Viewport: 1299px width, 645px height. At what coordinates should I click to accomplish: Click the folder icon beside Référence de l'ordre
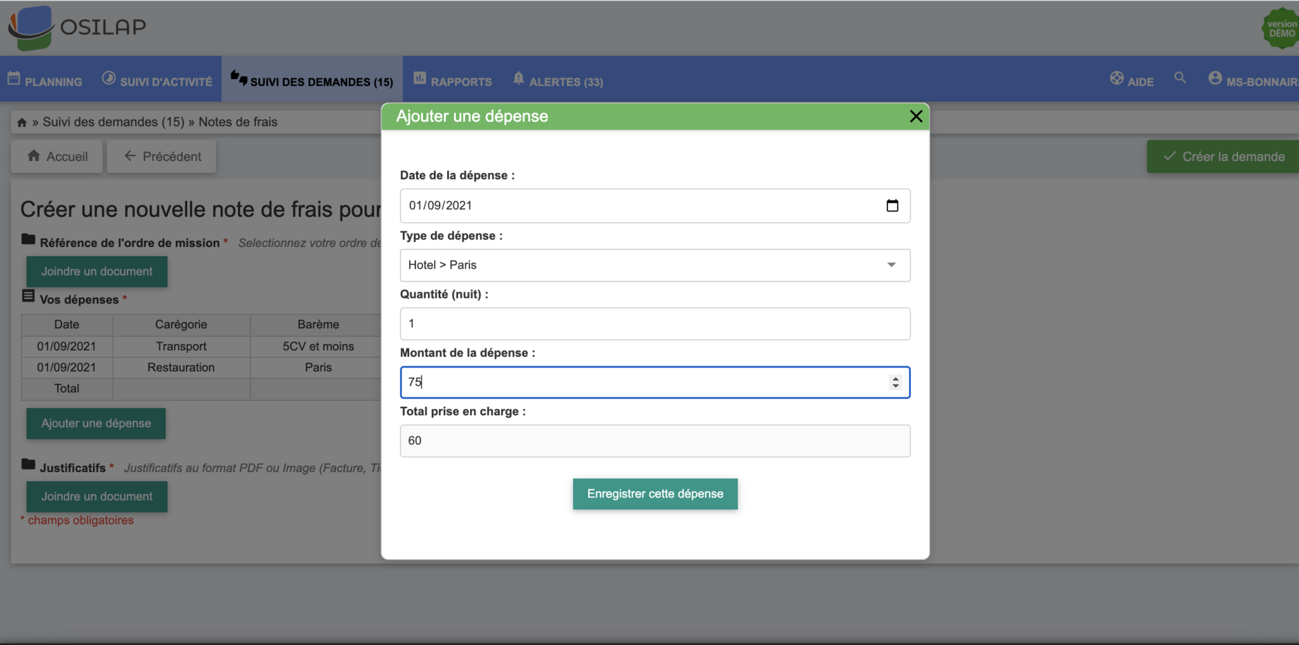coord(29,239)
